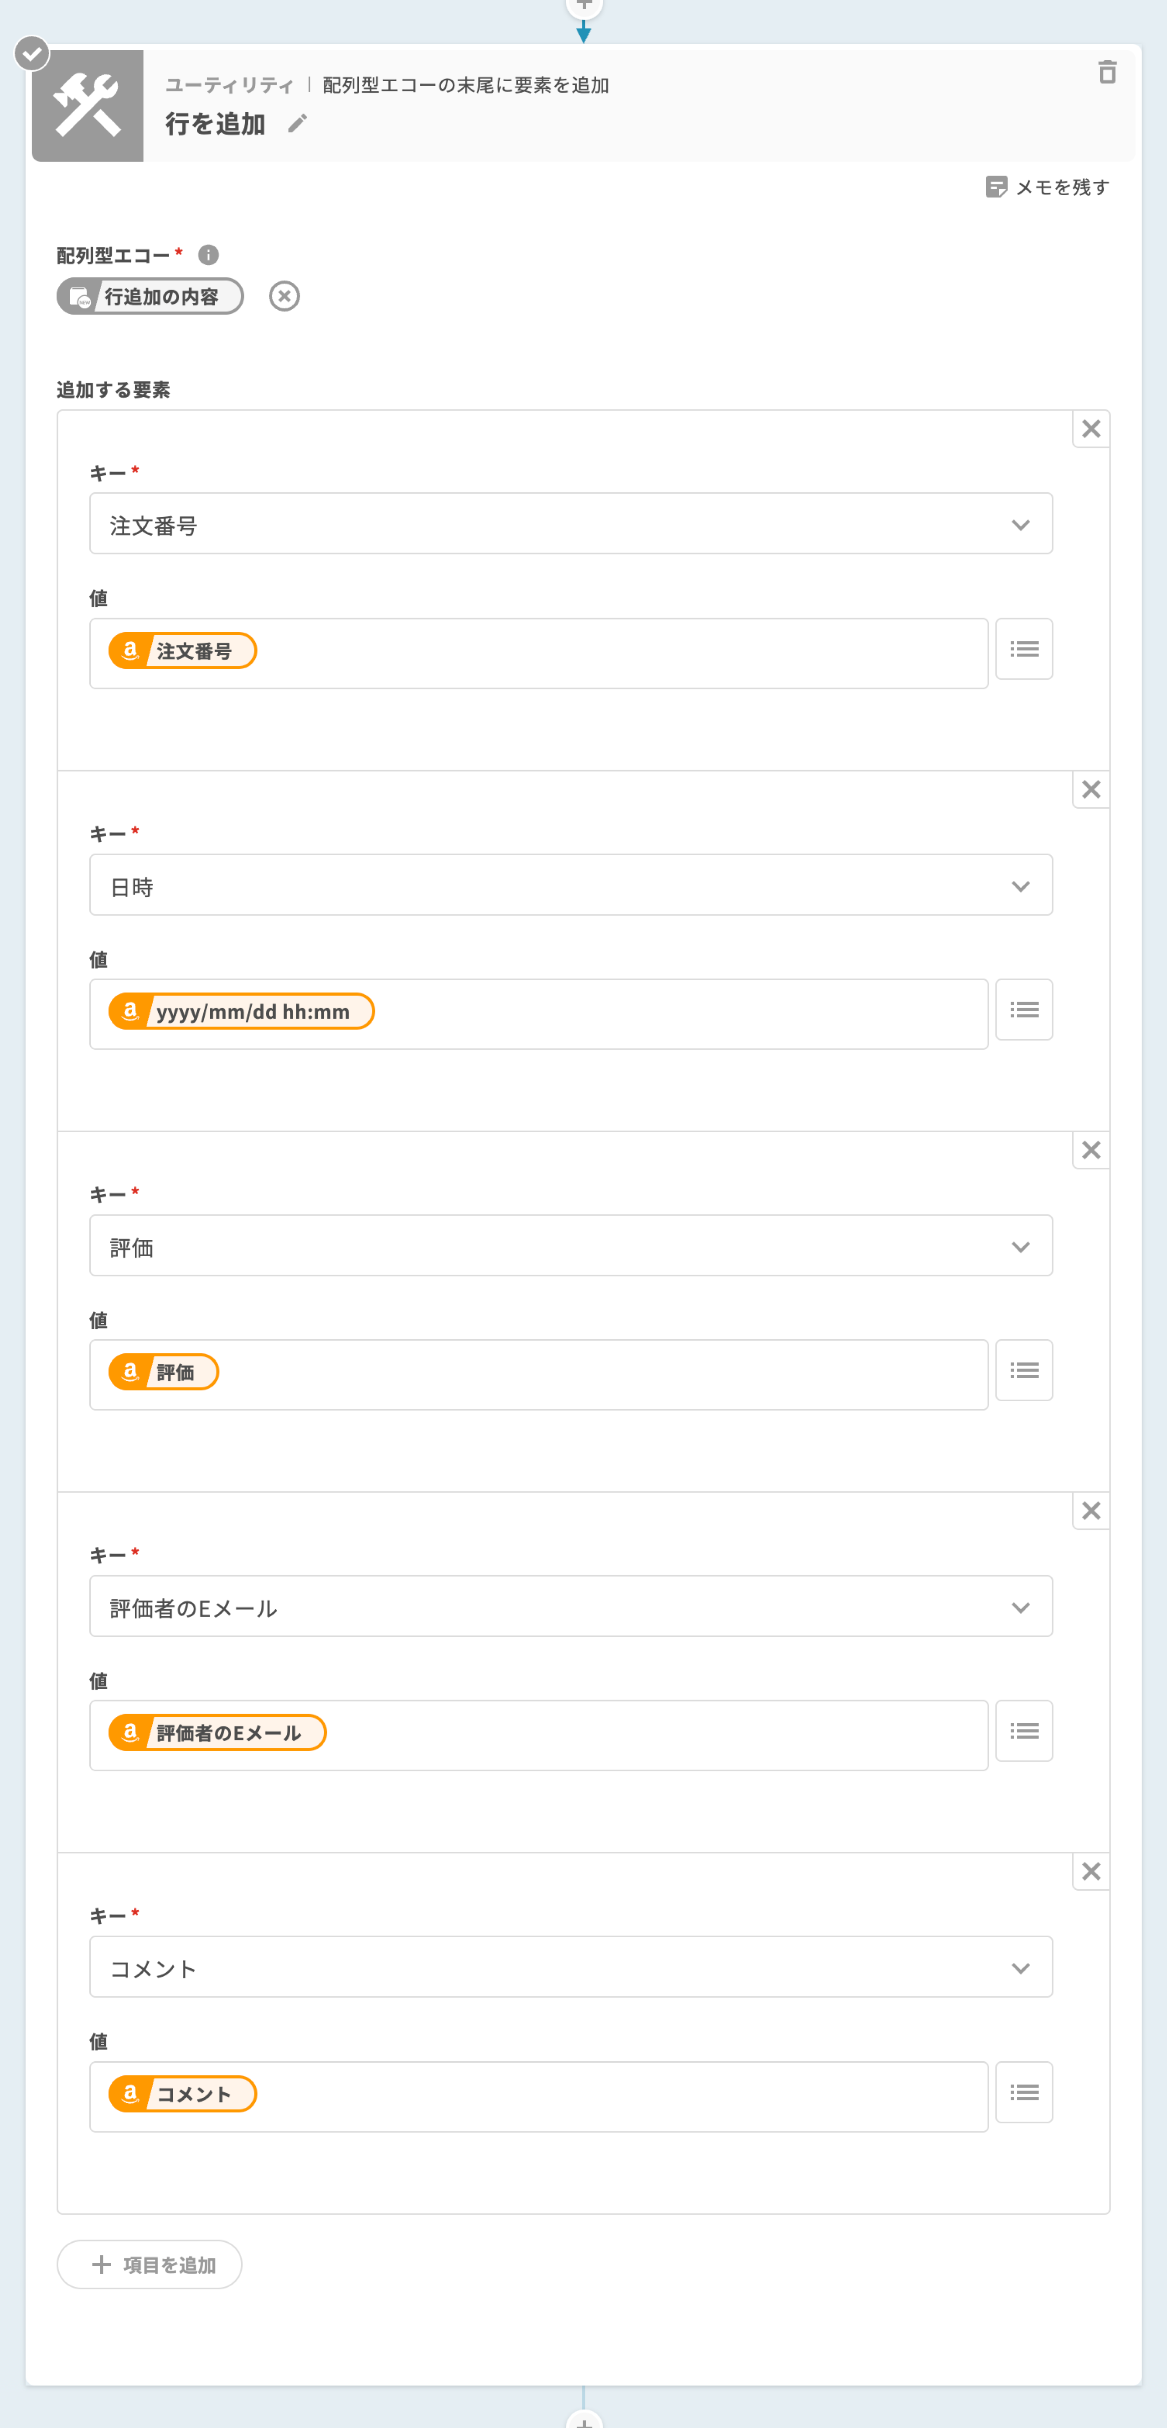Open the コメント key dropdown
1167x2428 pixels.
click(x=570, y=1967)
